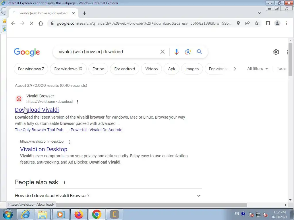Image resolution: width=294 pixels, height=220 pixels.
Task: Expand the tab search chevron
Action: 260,13
